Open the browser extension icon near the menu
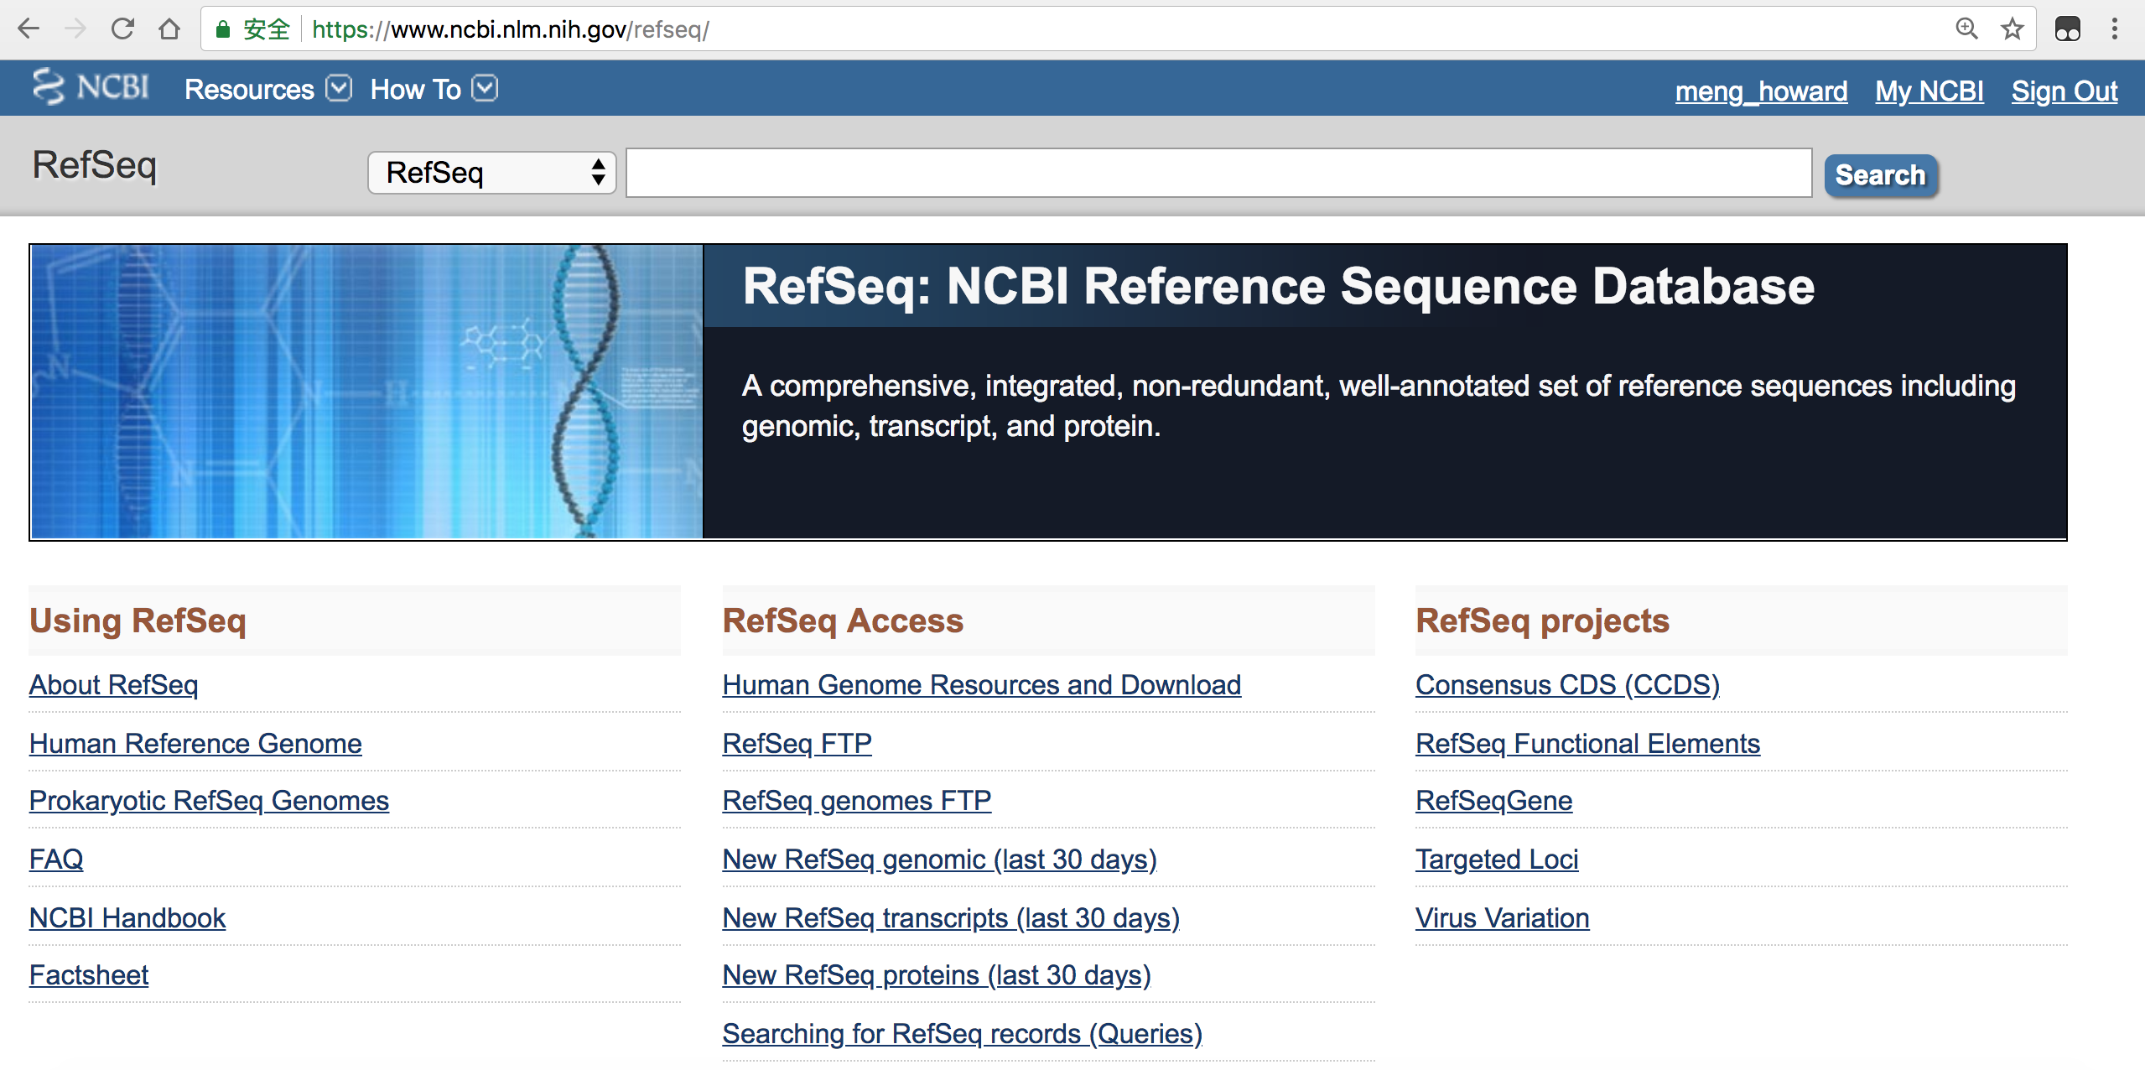Screen dimensions: 2145x1070 tap(2066, 29)
